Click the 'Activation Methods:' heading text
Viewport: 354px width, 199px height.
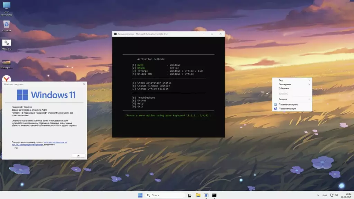(x=151, y=59)
